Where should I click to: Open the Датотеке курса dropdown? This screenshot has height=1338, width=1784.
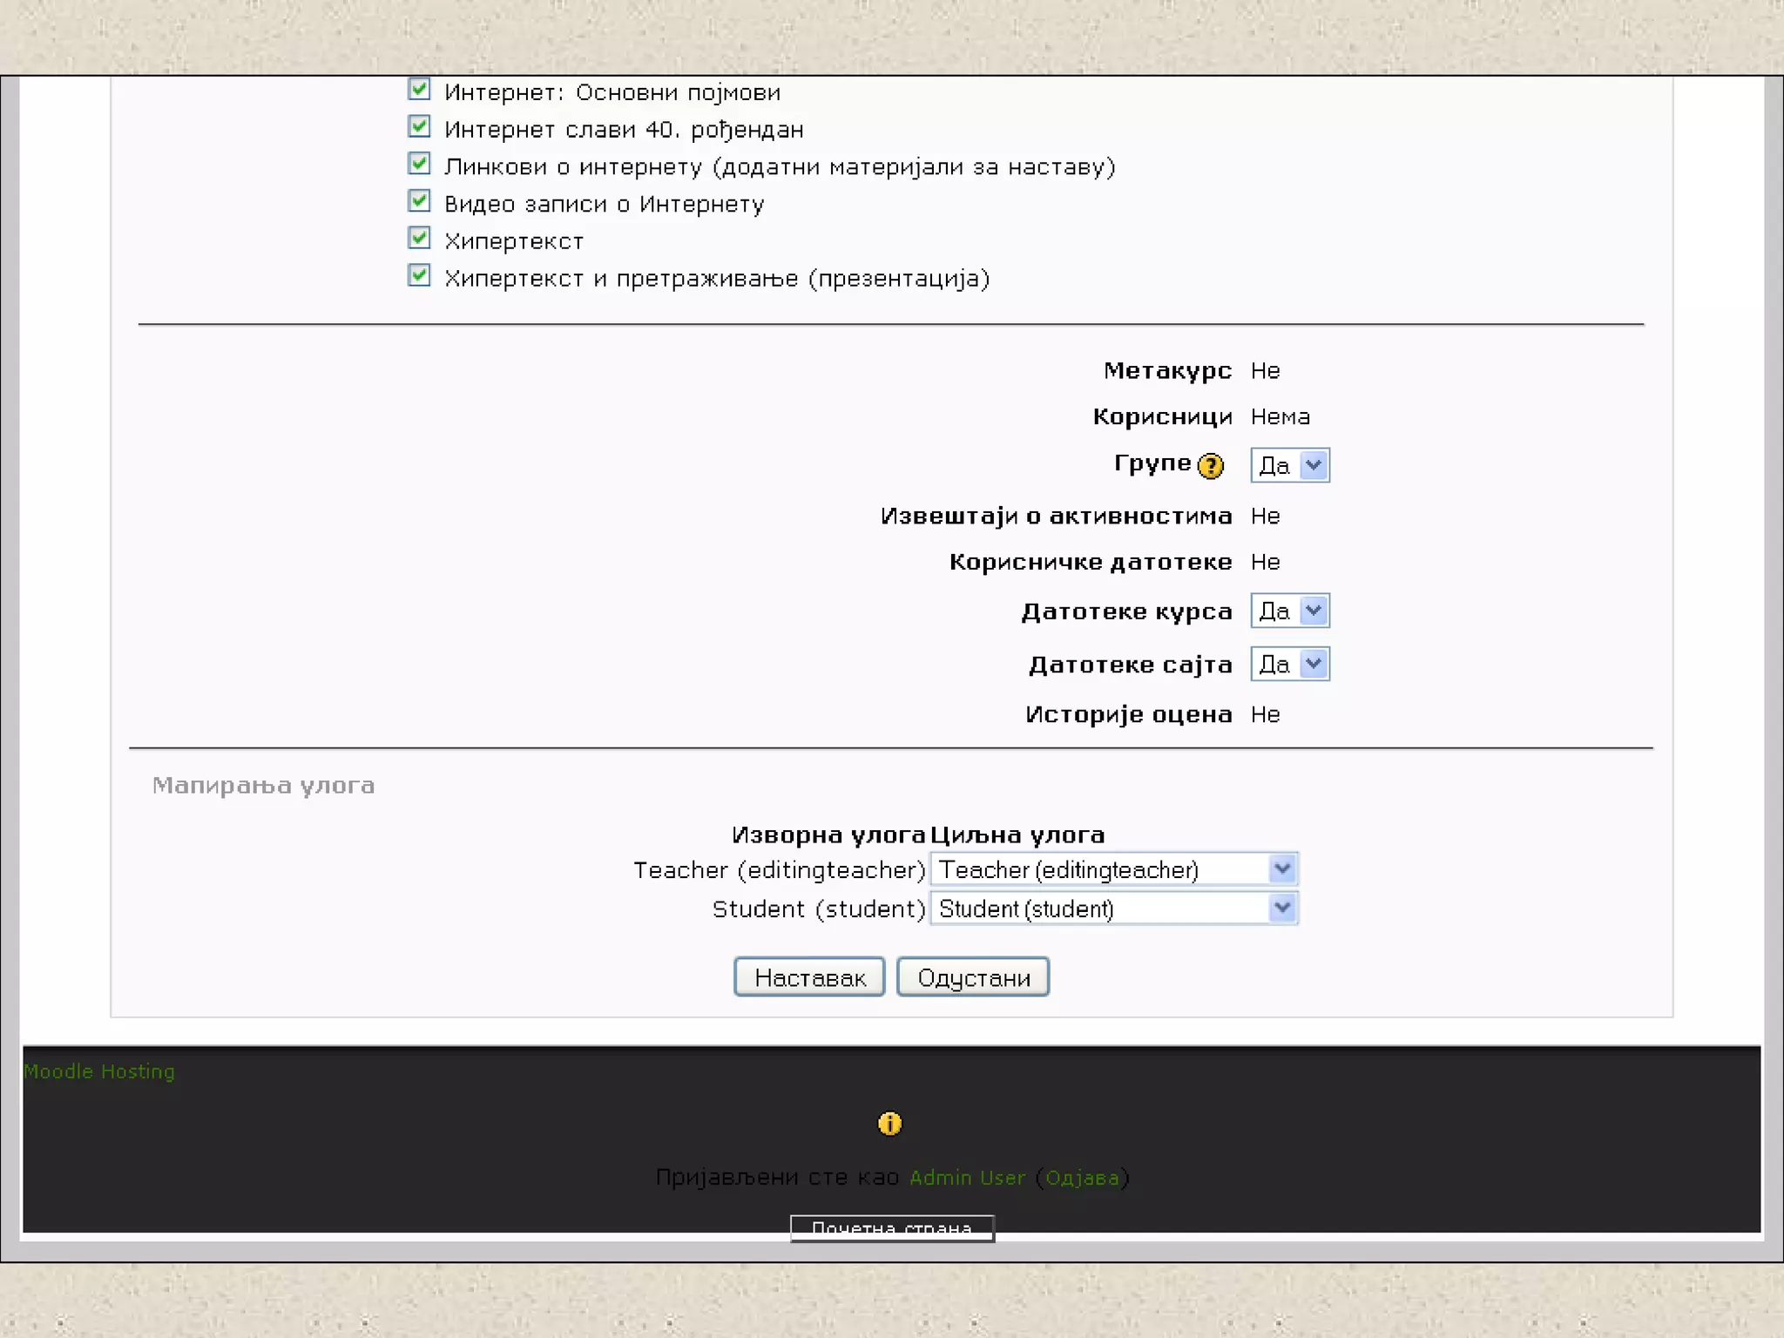(x=1289, y=611)
